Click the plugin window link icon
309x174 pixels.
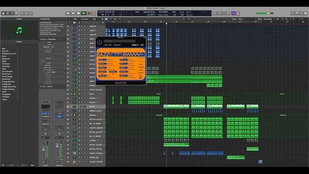tap(142, 45)
